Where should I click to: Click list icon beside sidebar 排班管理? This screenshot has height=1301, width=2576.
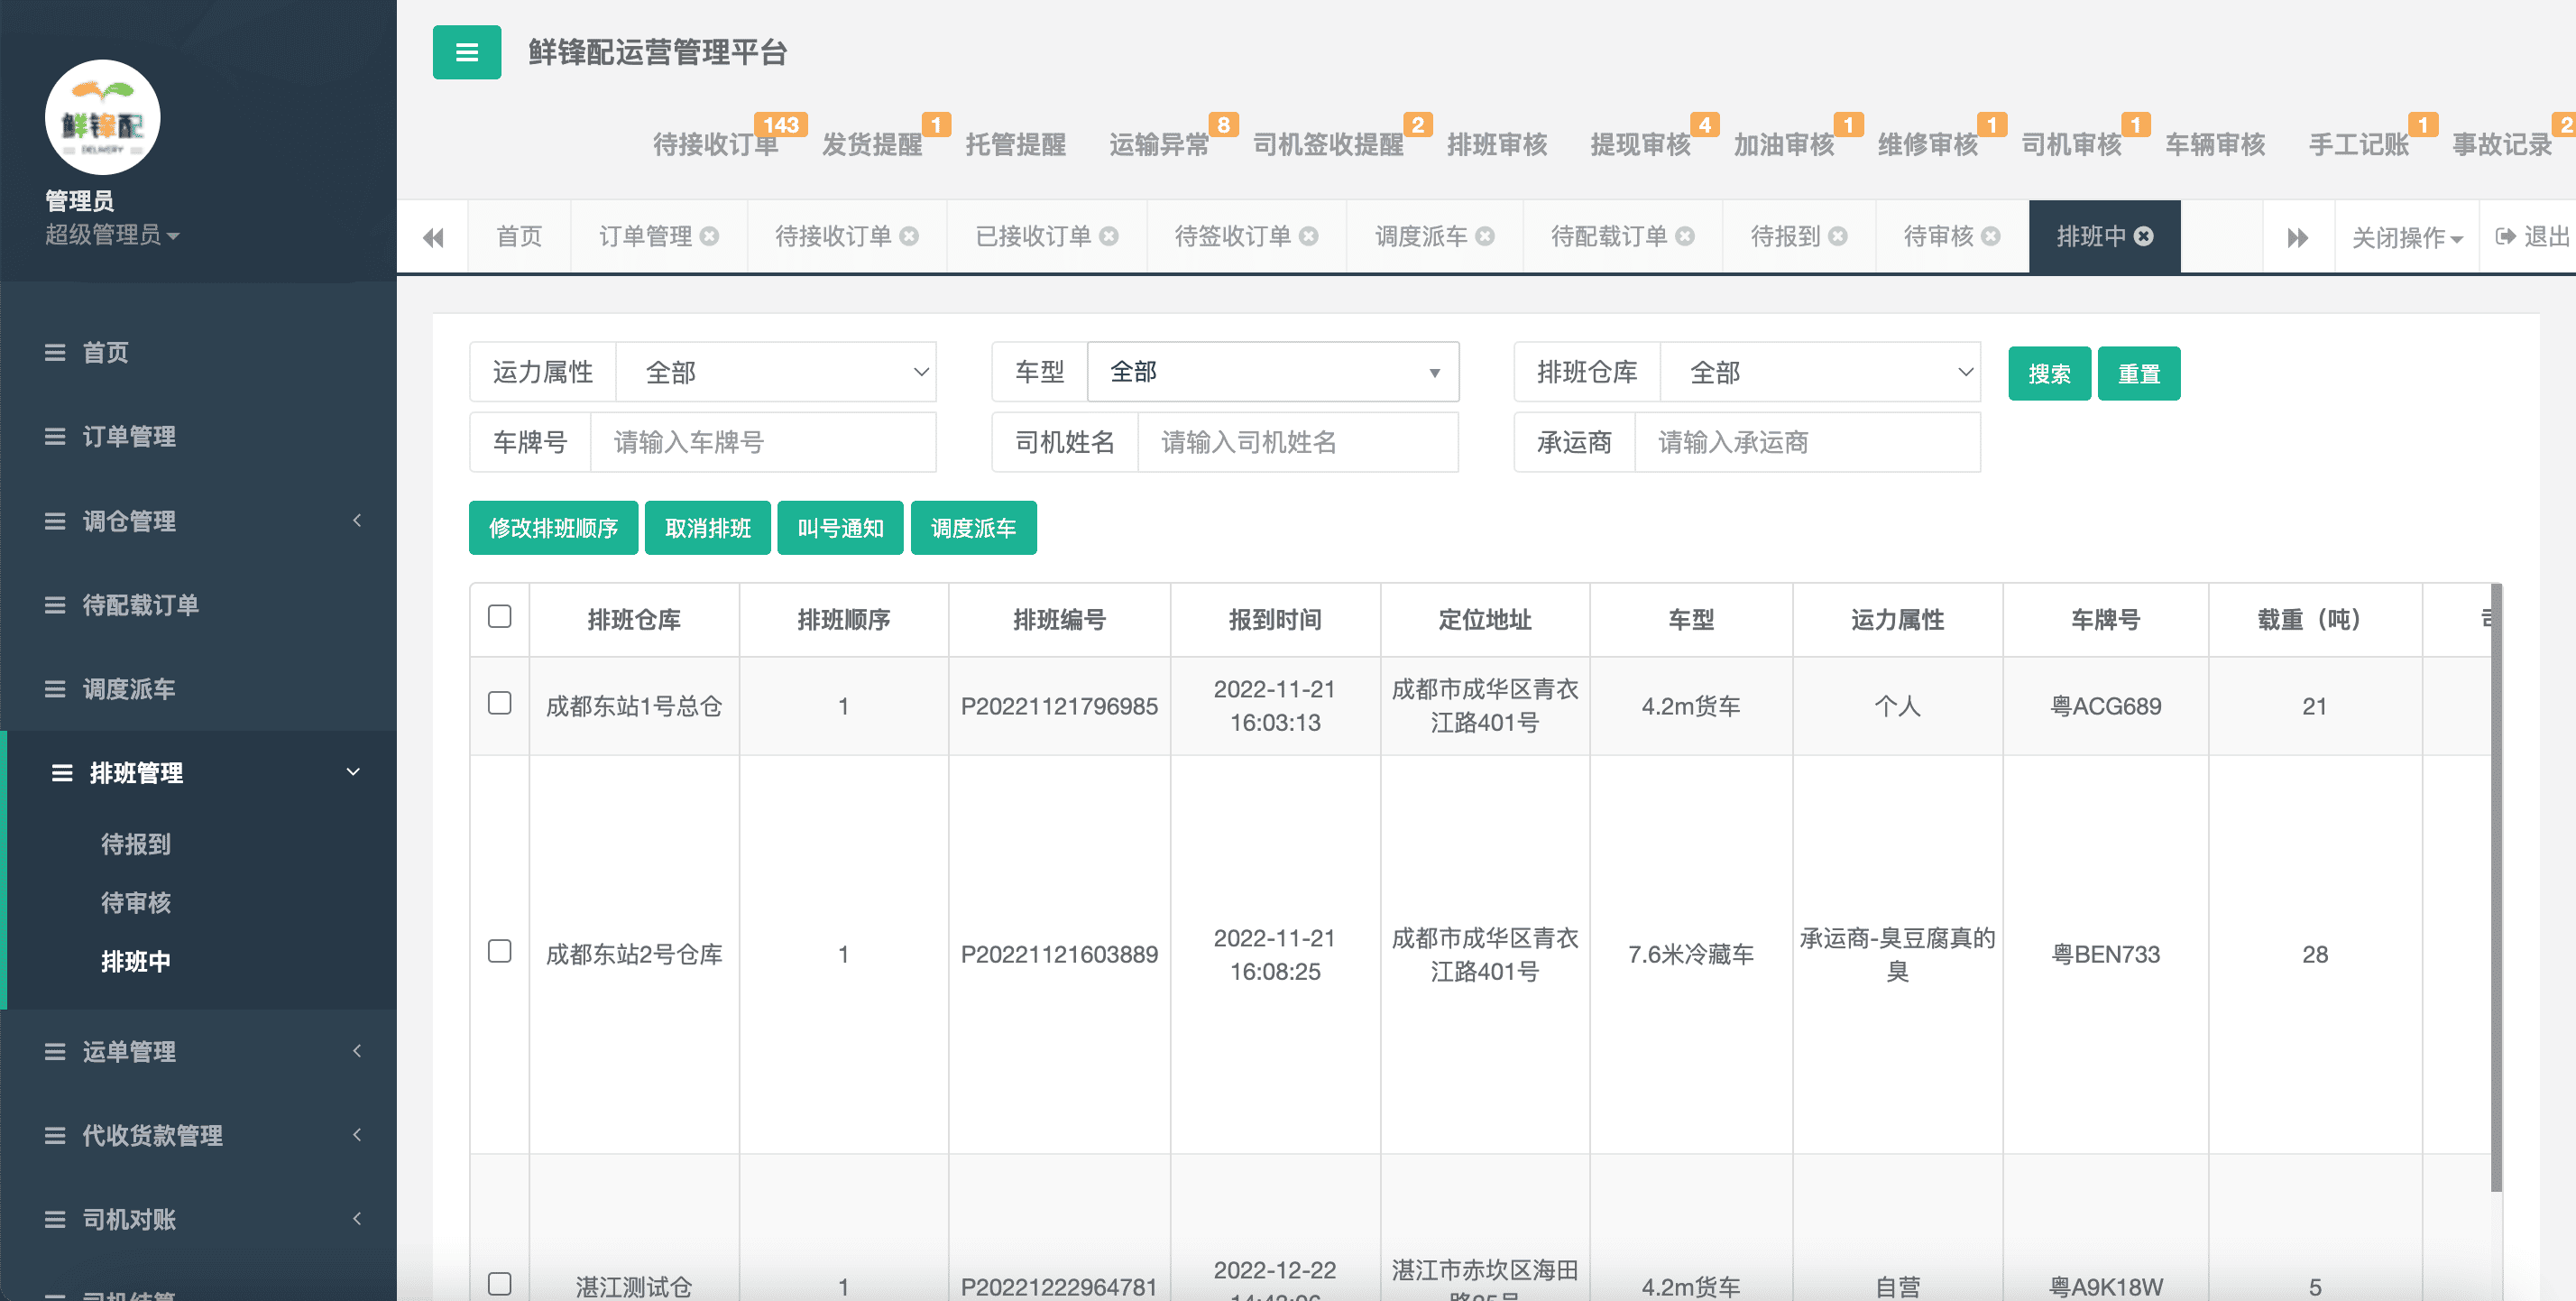[62, 773]
